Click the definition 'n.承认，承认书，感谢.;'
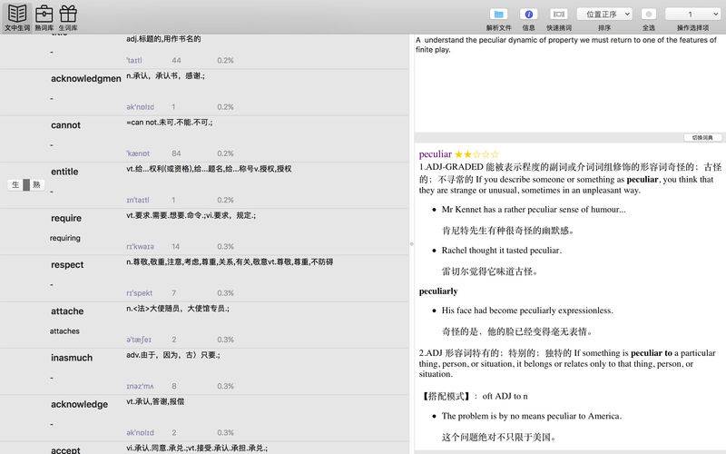726x454 pixels. [x=165, y=75]
